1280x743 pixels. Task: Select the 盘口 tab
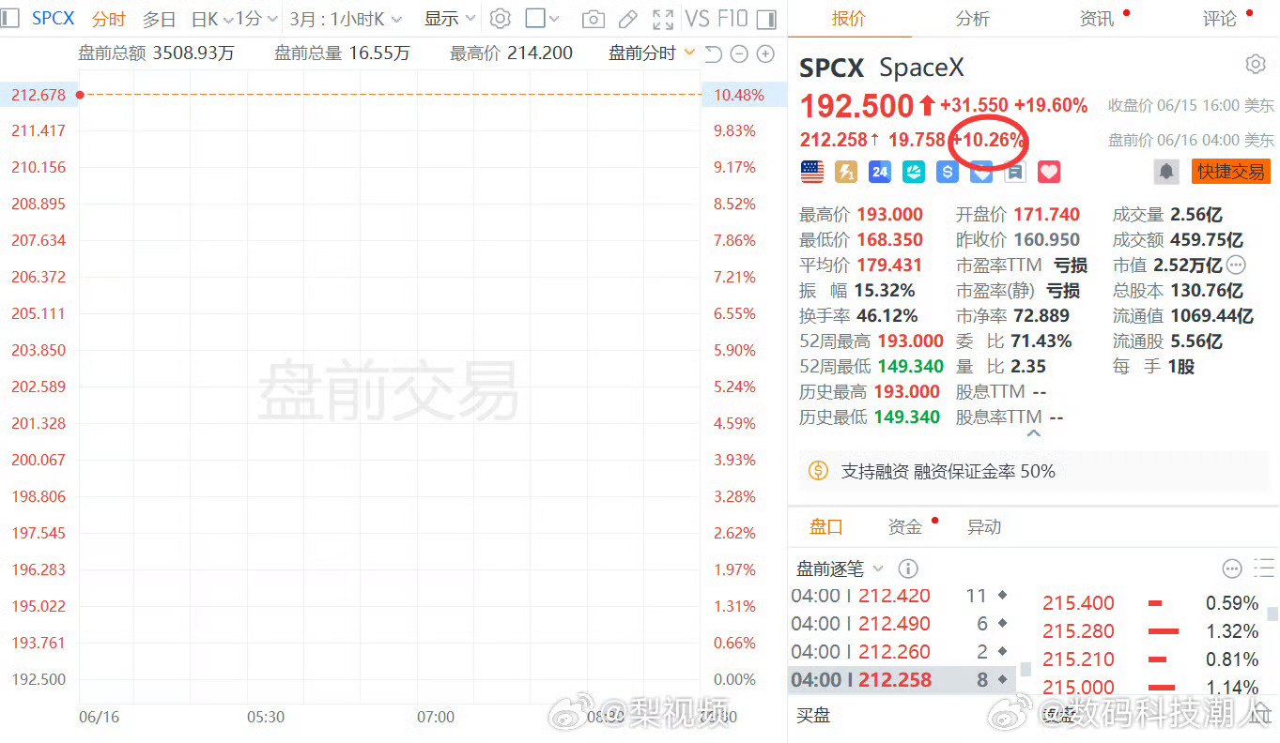[826, 527]
